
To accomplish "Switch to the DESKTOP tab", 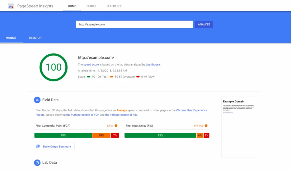I will pos(35,38).
